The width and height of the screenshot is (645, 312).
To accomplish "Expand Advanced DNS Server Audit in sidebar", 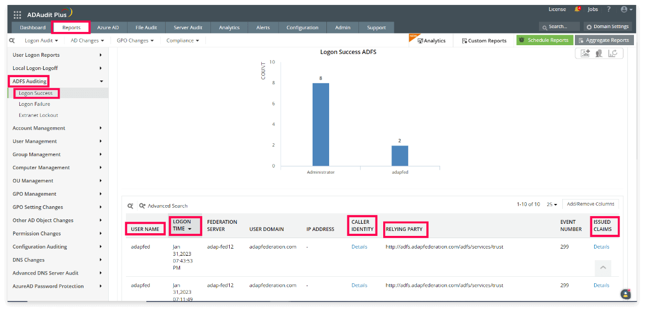I will point(57,273).
